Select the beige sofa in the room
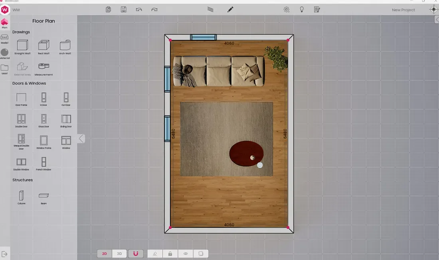This screenshot has width=439, height=260. (x=219, y=71)
